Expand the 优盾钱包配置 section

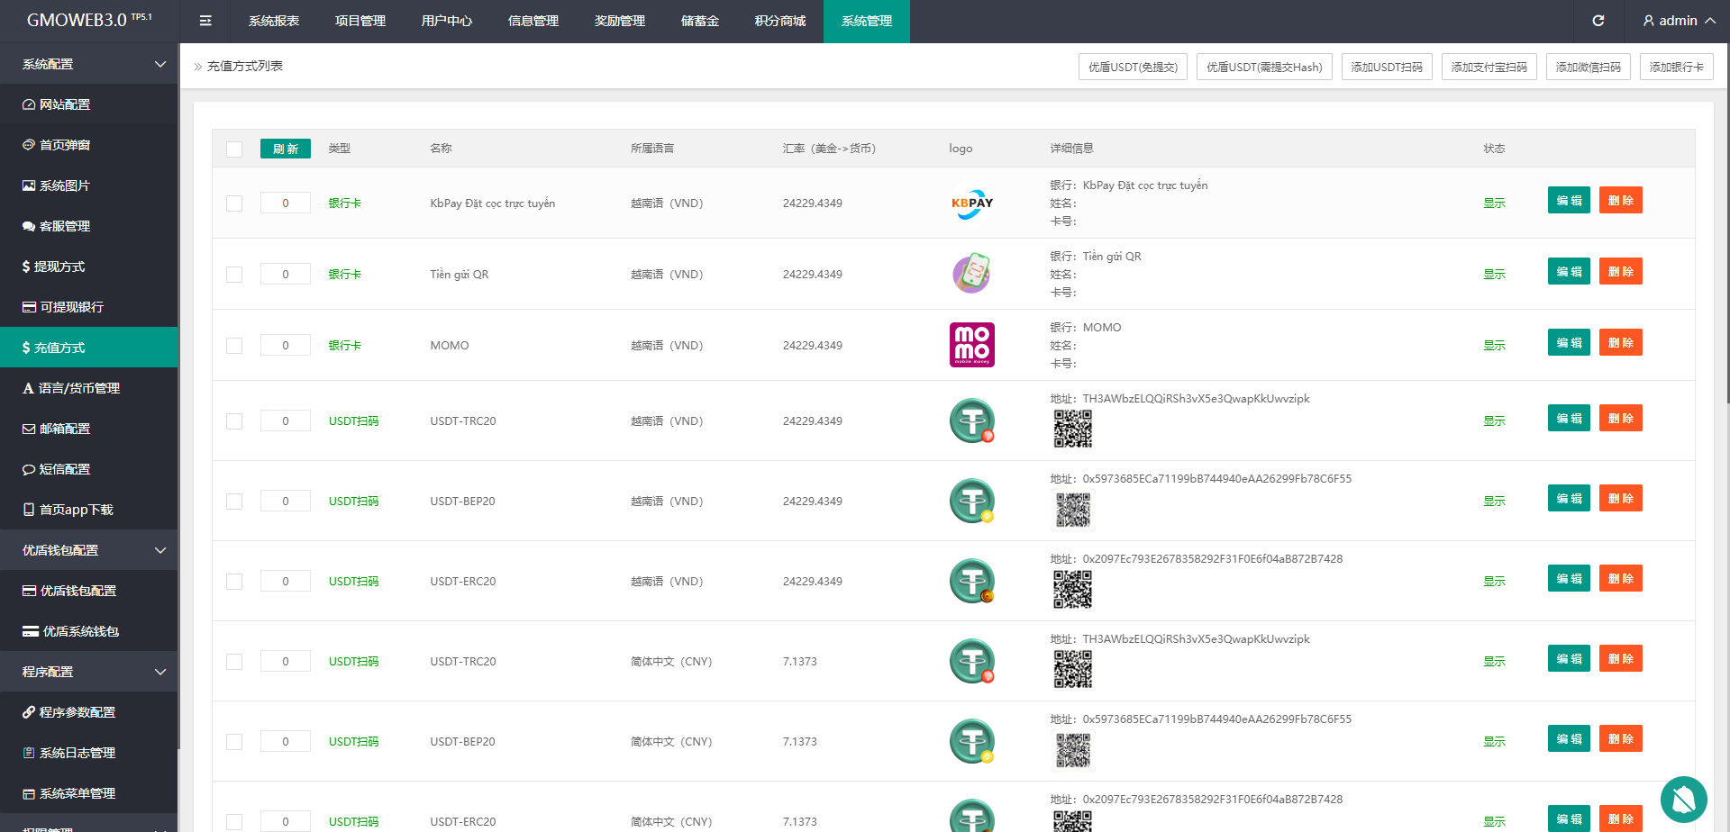pos(88,549)
